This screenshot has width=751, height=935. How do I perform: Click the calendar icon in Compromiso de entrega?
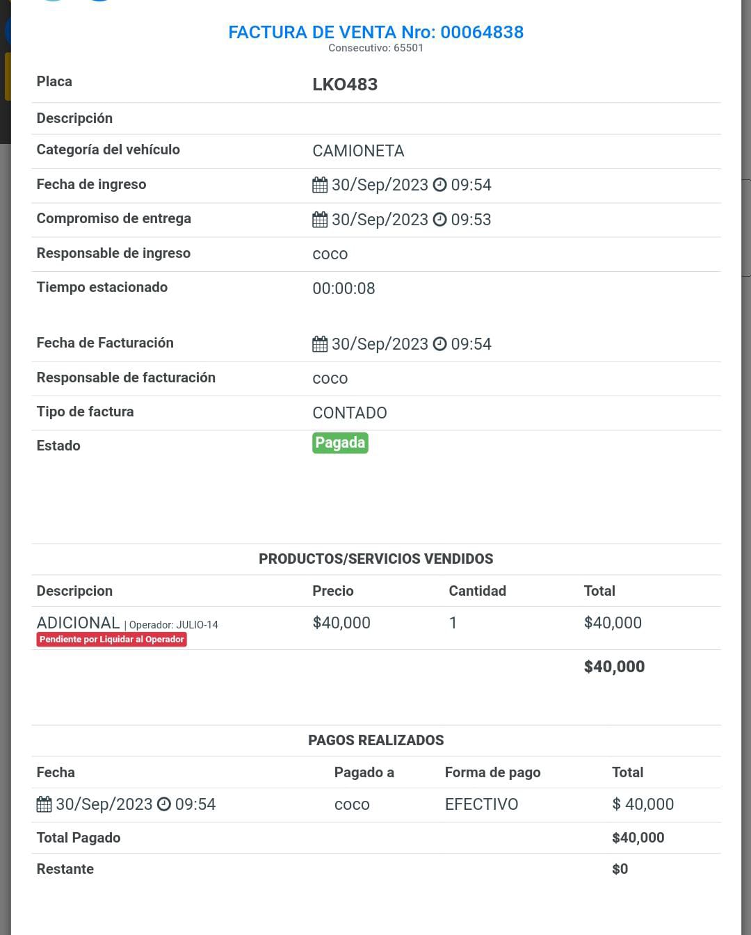point(320,220)
